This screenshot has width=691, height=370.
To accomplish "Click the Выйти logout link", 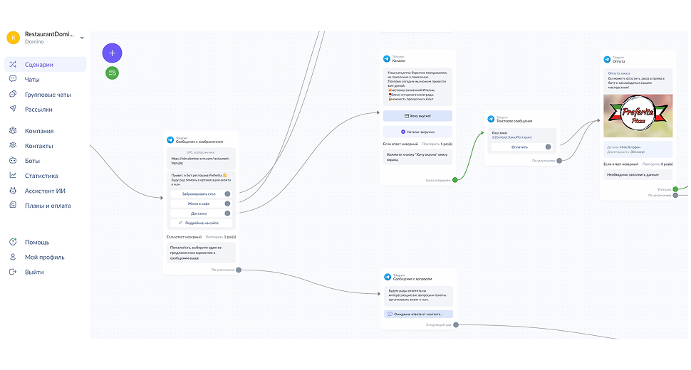I will 34,272.
